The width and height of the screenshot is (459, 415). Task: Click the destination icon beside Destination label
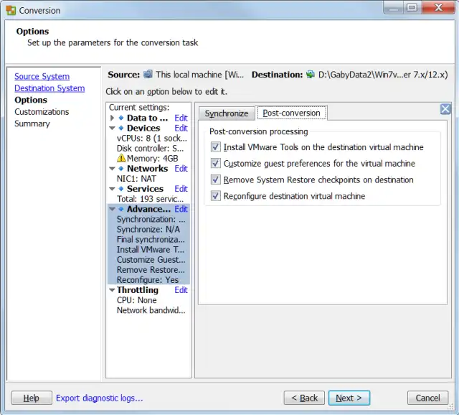point(311,75)
